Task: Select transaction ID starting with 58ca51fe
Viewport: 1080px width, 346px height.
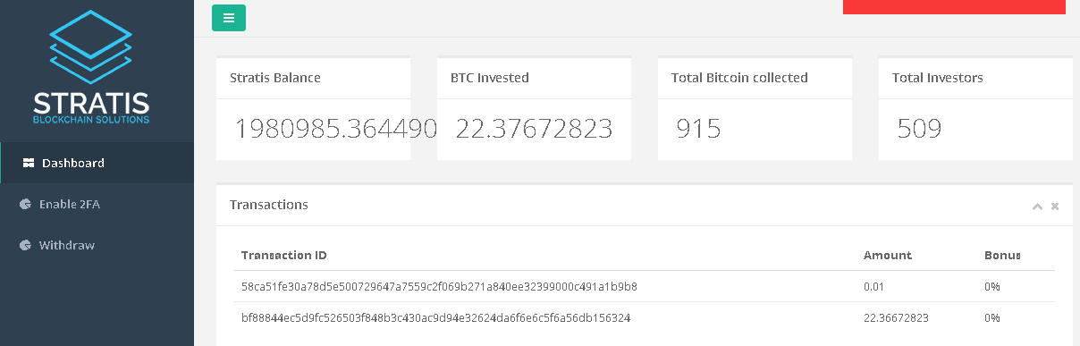Action: (439, 287)
